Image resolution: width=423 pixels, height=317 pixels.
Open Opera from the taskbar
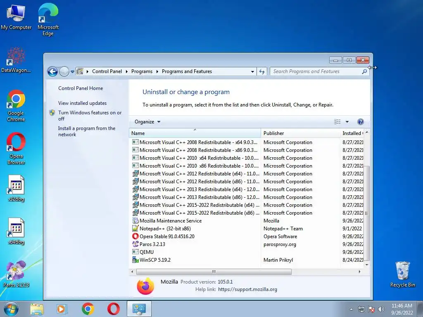tap(114, 309)
